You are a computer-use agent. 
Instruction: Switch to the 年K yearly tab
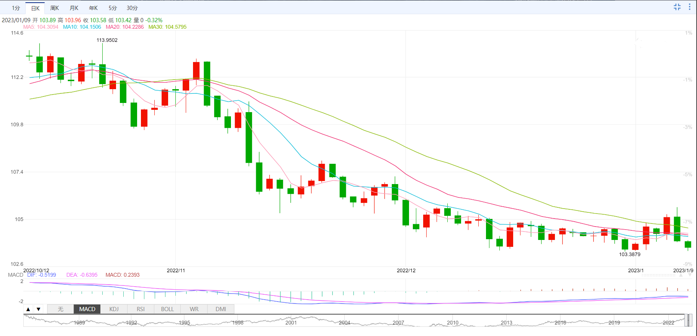point(93,8)
